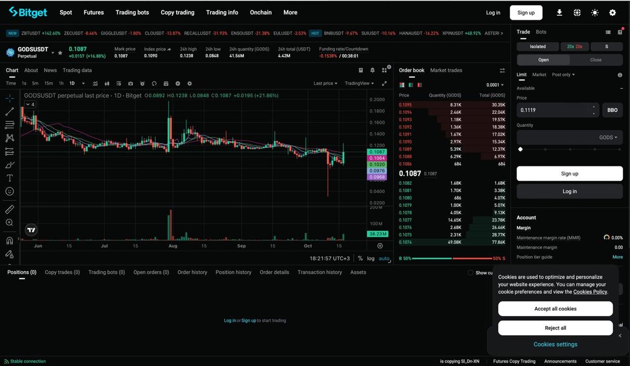630x366 pixels.
Task: Show only bids in order book
Action: pos(412,85)
